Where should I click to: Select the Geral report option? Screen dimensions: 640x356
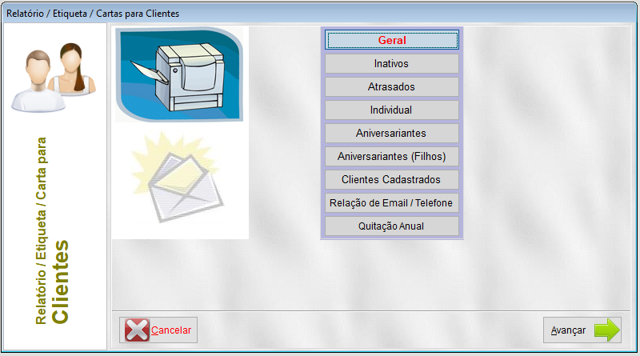click(x=391, y=40)
